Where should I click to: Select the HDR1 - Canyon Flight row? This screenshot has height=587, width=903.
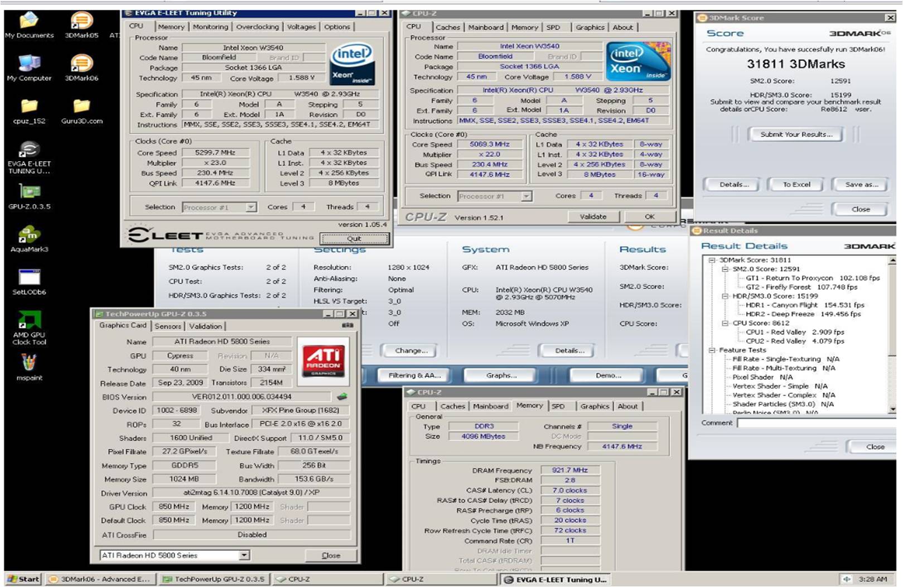(805, 305)
